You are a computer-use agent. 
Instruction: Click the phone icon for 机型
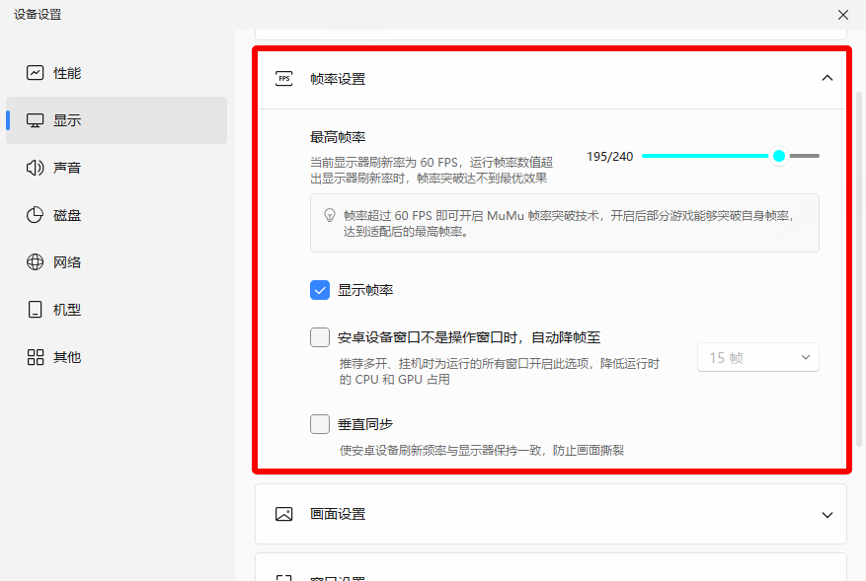pyautogui.click(x=36, y=310)
